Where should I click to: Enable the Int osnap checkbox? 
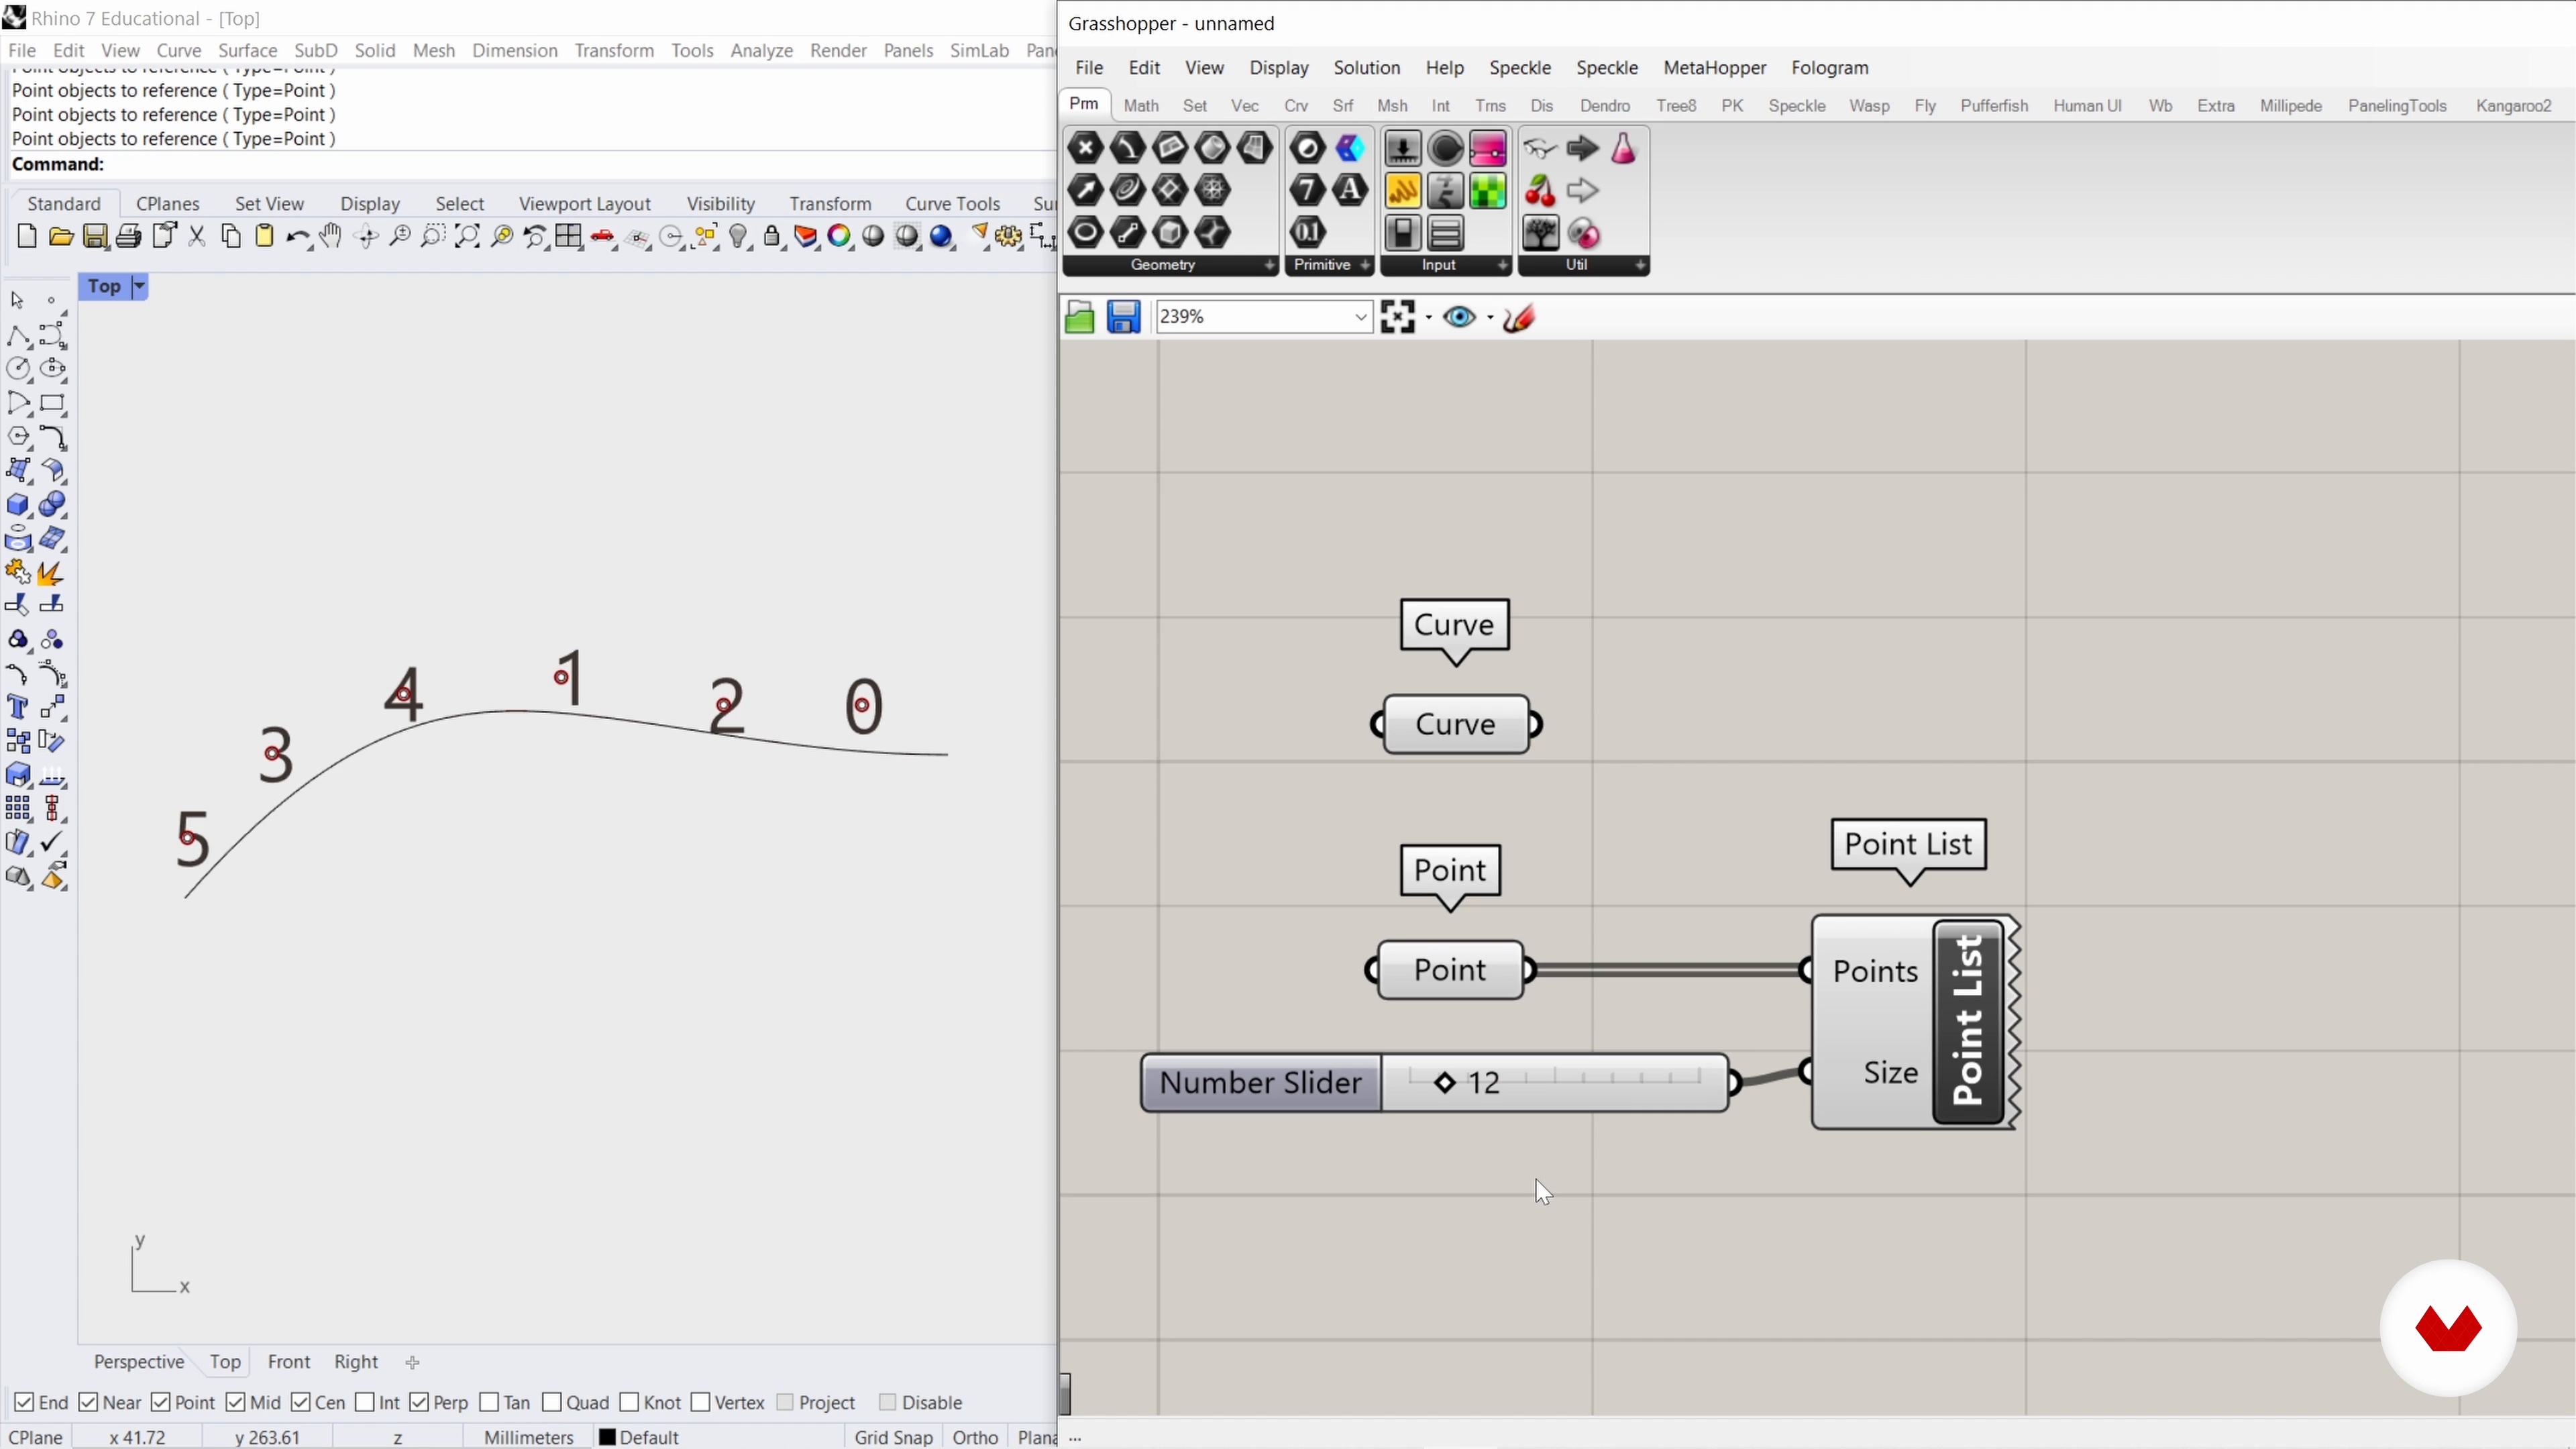(x=365, y=1402)
